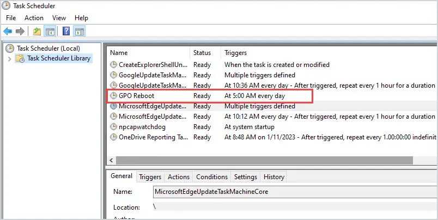Sort tasks by the Status column header

coord(205,53)
